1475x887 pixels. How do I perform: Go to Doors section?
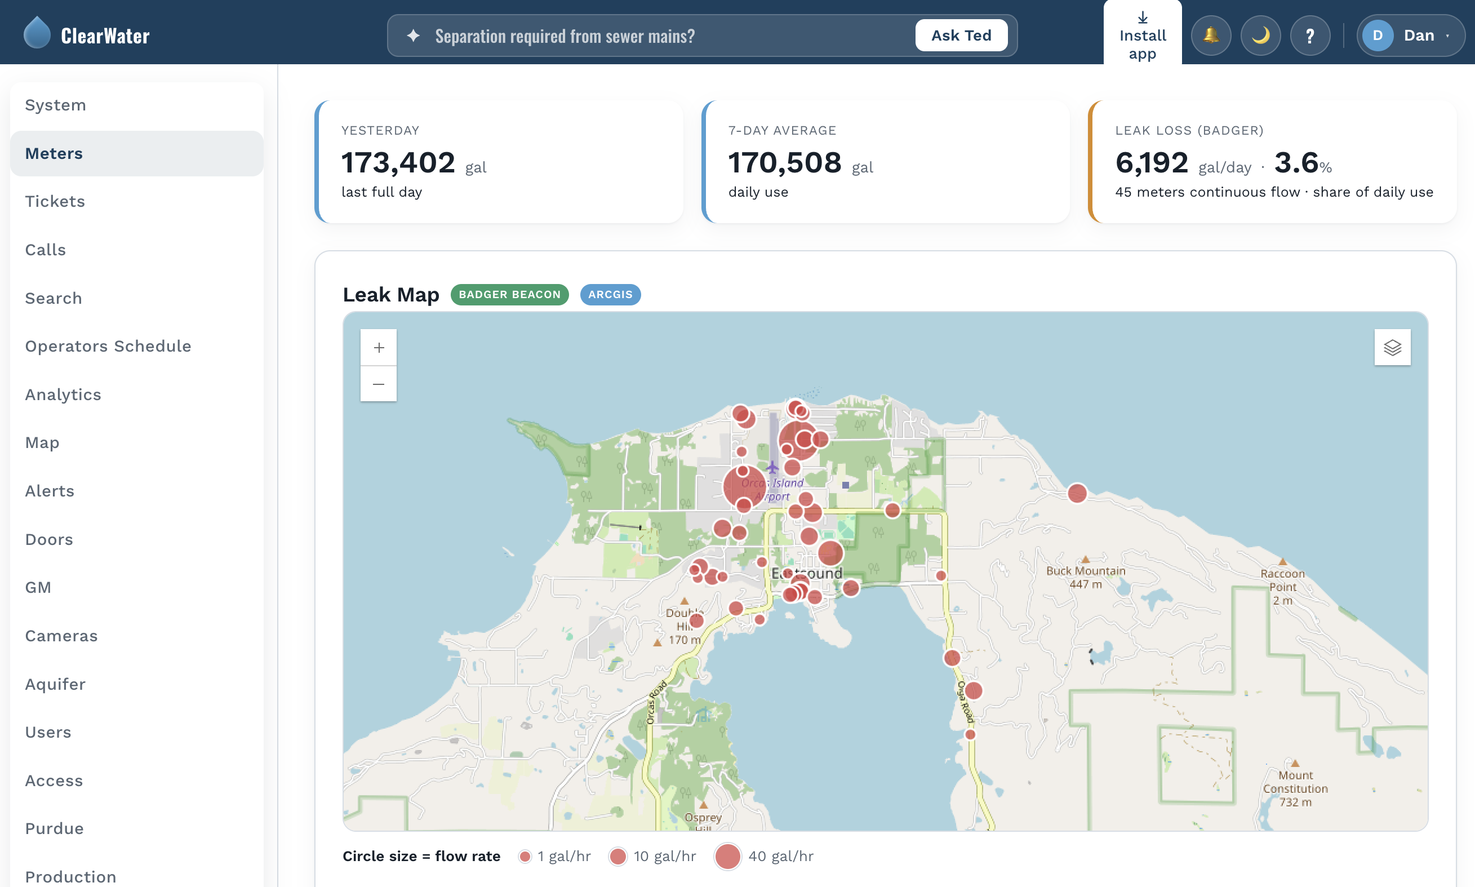(x=137, y=539)
